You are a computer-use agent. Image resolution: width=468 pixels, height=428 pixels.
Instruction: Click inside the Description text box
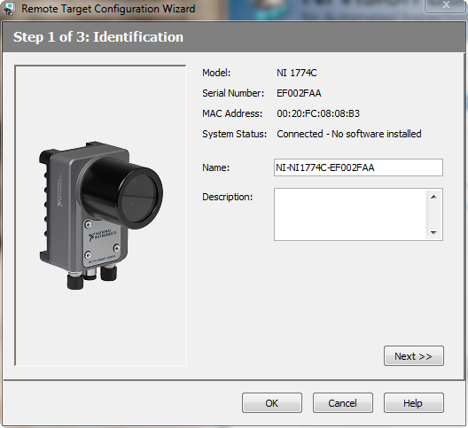pyautogui.click(x=350, y=214)
